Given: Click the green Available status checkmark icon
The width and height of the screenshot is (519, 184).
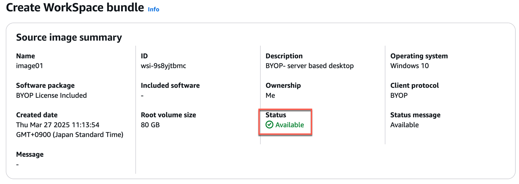Looking at the screenshot, I should pyautogui.click(x=269, y=124).
